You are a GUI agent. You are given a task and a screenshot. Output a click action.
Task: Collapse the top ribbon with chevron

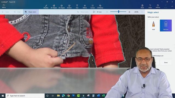[172, 7]
